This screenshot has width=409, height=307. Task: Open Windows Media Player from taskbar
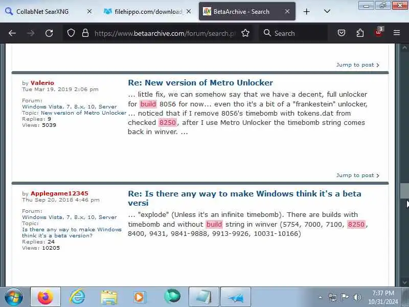pyautogui.click(x=140, y=297)
